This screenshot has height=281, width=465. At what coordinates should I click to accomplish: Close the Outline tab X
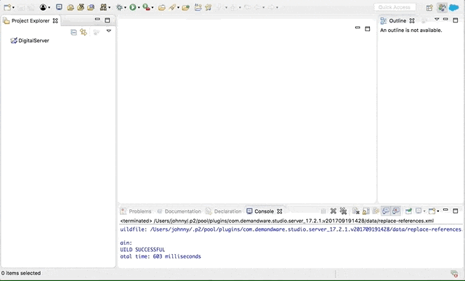[x=412, y=20]
